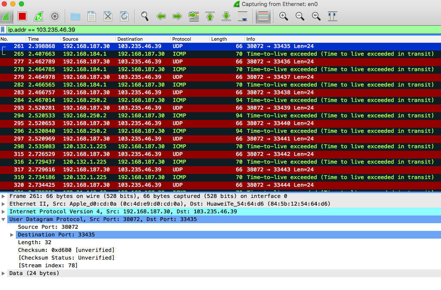
Task: Start capture with the shark fin icon
Action: (6, 16)
